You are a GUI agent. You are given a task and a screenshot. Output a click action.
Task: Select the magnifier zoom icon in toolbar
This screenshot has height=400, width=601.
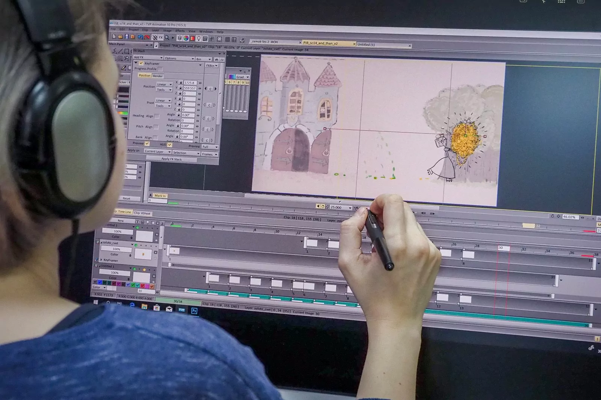coord(167,37)
